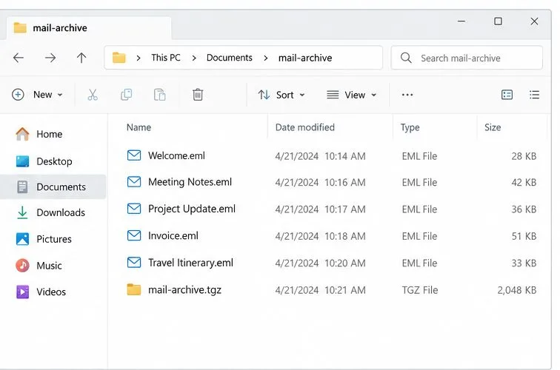Click the Meeting Notes.eml envelope icon
This screenshot has height=370, width=560.
(x=134, y=182)
